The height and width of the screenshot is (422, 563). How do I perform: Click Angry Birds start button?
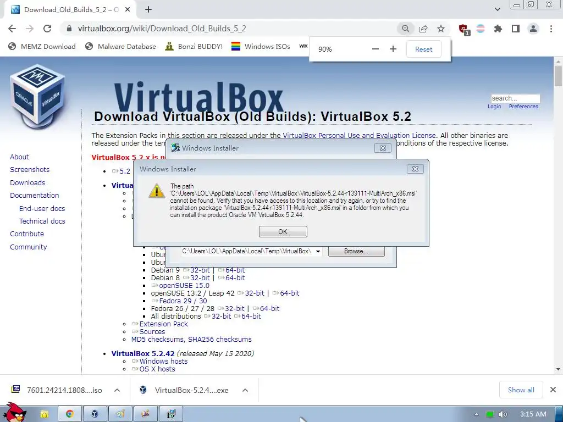tap(15, 413)
